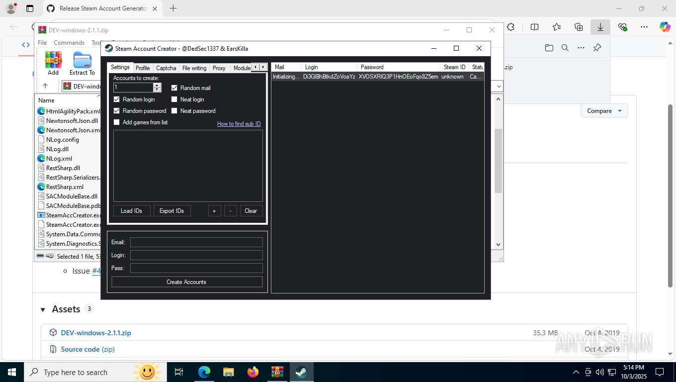Click the Windows taskbar search box
676x382 pixels.
94,372
